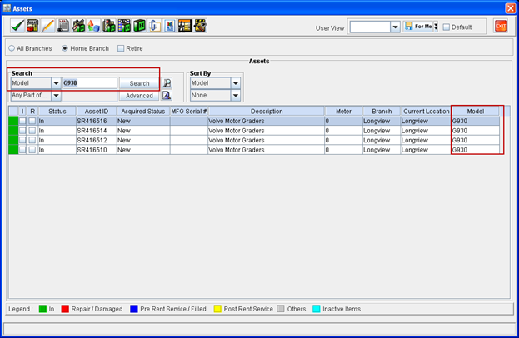
Task: Click the For Me save button
Action: coord(418,27)
